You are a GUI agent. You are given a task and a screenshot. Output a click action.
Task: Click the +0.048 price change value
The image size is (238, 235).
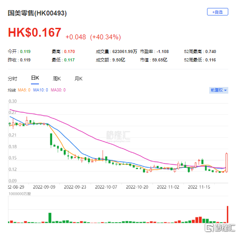[76, 37]
